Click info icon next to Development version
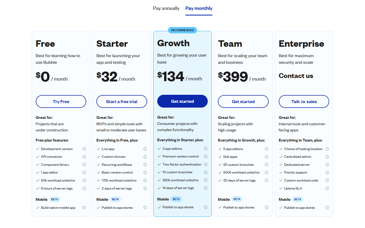The height and width of the screenshot is (228, 365). [84, 149]
